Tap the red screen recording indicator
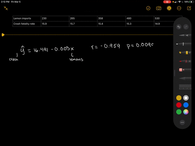Viewport: 195px width, 146px height. point(167,2)
